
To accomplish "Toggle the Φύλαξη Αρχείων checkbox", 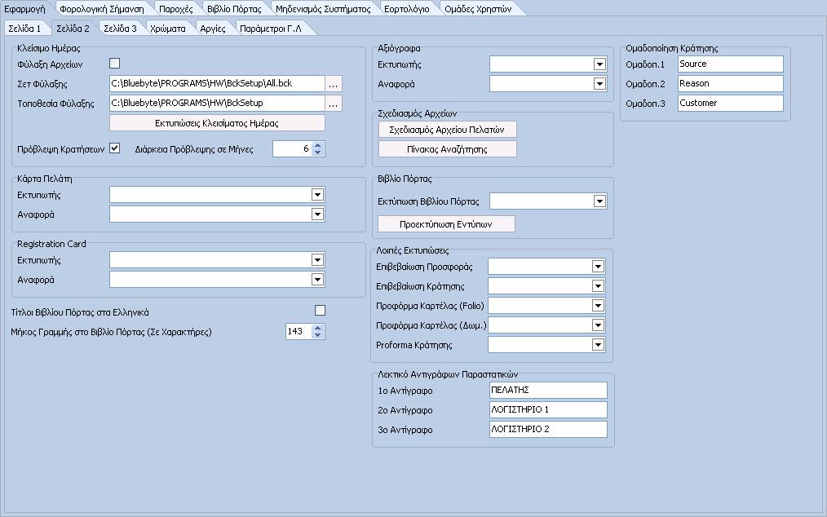I will coord(114,64).
